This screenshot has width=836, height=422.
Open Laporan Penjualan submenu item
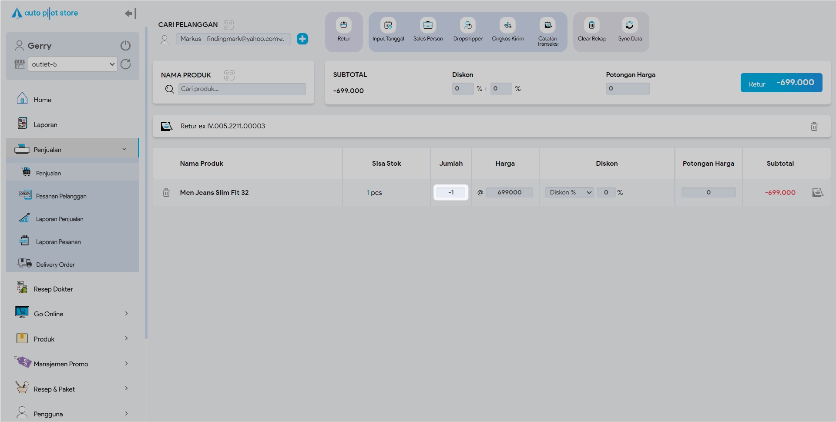tap(60, 219)
